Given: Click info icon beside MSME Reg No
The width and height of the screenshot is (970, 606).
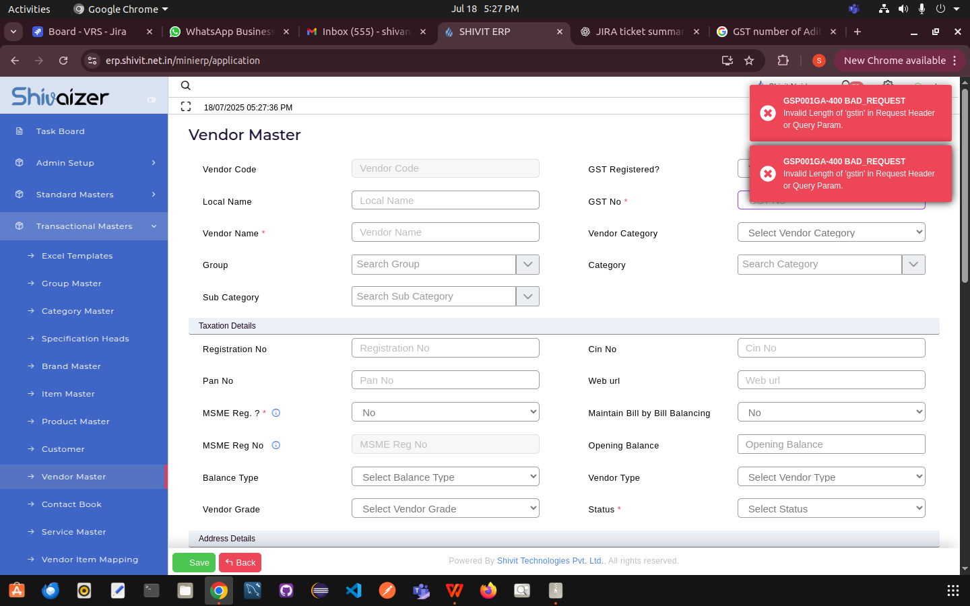Looking at the screenshot, I should [276, 445].
